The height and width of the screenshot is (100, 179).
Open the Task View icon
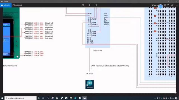coord(43,98)
